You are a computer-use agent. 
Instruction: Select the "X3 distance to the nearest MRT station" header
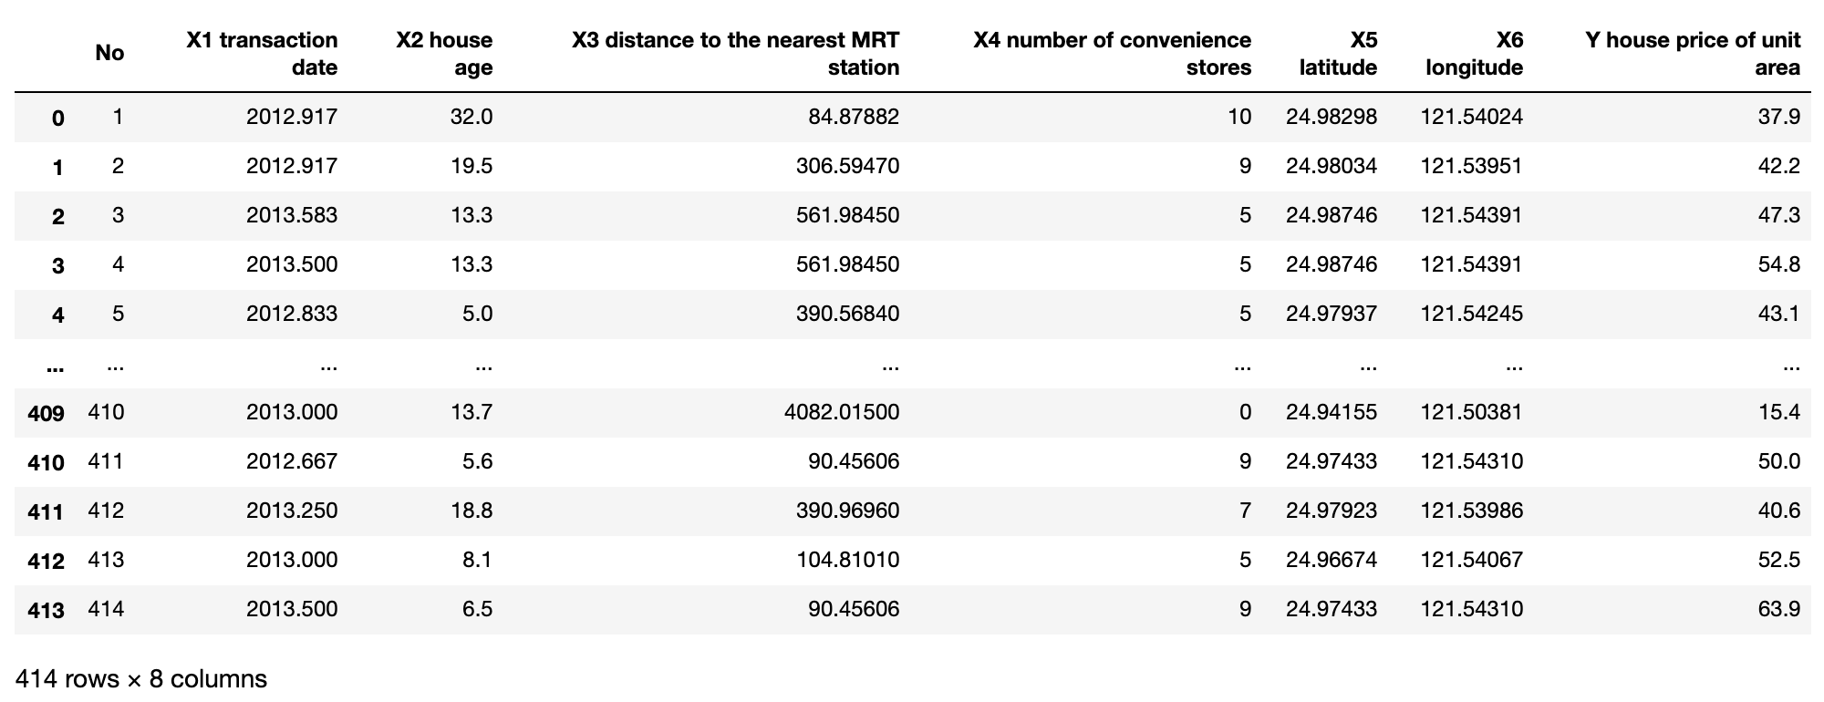pos(735,53)
